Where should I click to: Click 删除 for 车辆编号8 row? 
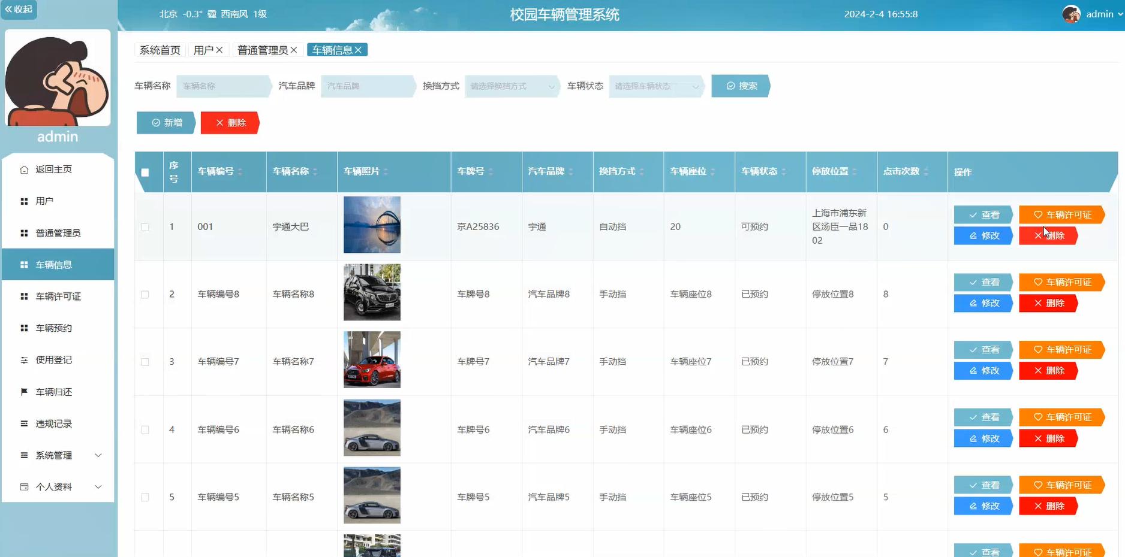click(x=1048, y=303)
